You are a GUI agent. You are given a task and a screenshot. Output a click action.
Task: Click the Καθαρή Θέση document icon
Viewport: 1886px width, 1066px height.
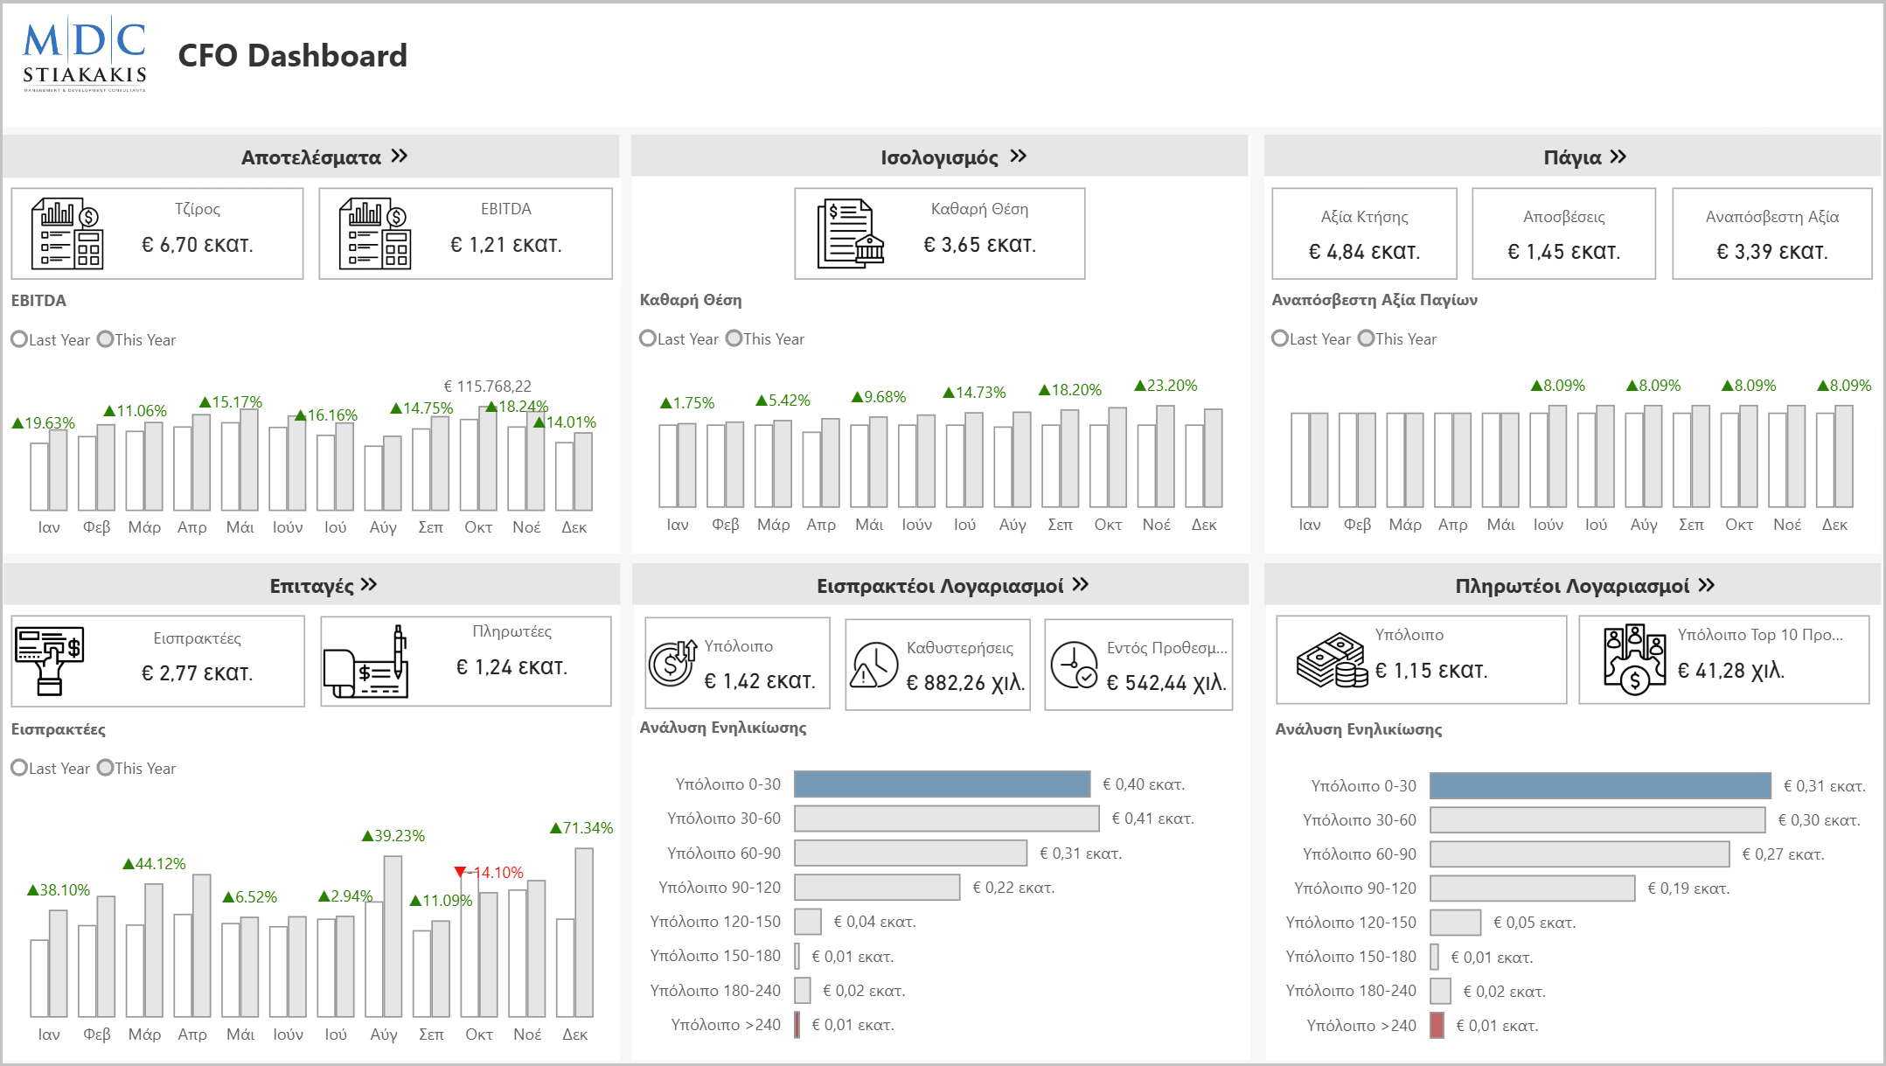tap(850, 233)
